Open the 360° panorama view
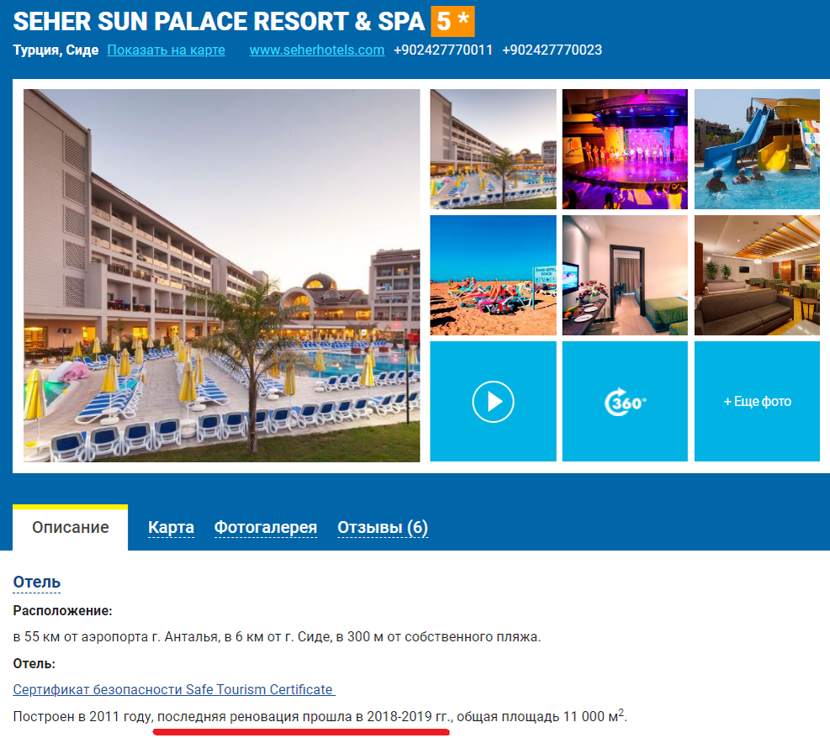 [625, 401]
